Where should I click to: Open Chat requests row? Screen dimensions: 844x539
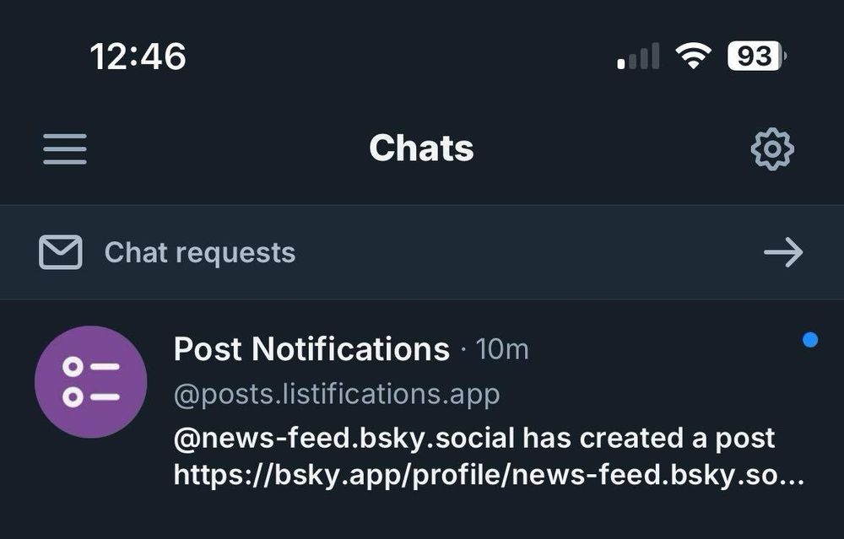click(x=422, y=252)
